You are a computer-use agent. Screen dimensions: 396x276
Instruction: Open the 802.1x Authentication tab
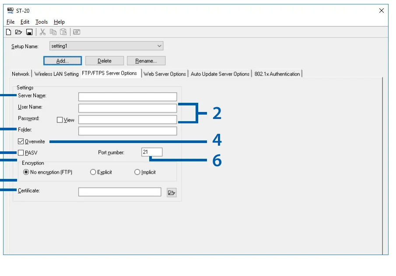[x=277, y=74]
